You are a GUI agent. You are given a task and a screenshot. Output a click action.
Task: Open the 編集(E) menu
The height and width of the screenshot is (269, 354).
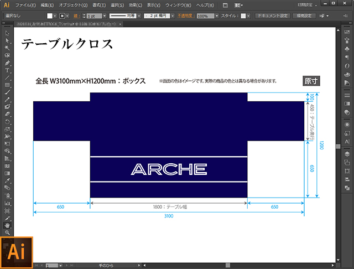point(47,5)
